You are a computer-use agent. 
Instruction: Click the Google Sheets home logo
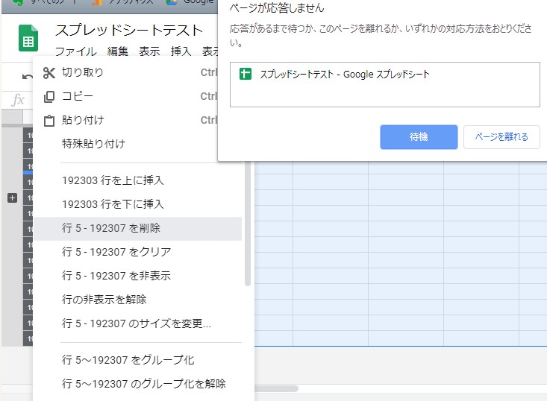[28, 39]
